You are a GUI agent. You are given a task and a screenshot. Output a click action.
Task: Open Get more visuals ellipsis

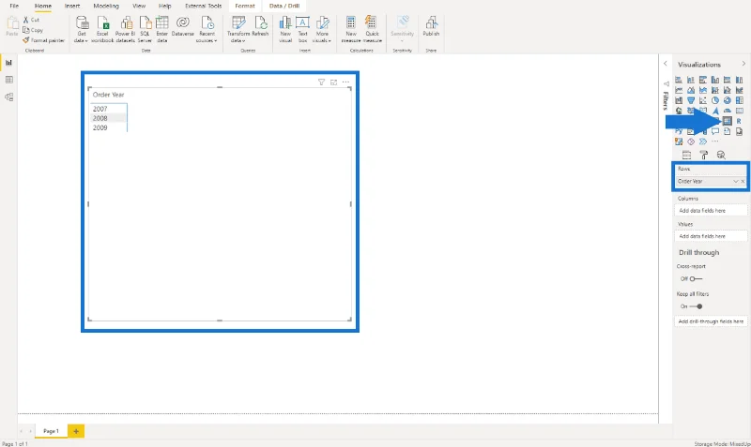(x=715, y=142)
